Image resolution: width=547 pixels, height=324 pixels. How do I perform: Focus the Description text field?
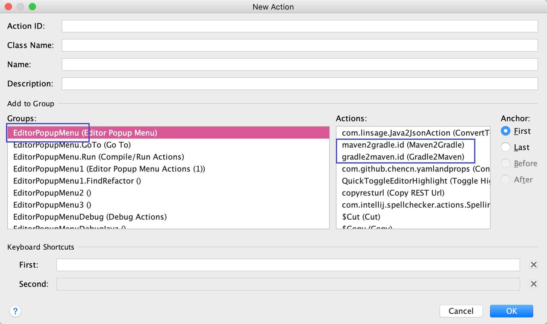tap(299, 84)
